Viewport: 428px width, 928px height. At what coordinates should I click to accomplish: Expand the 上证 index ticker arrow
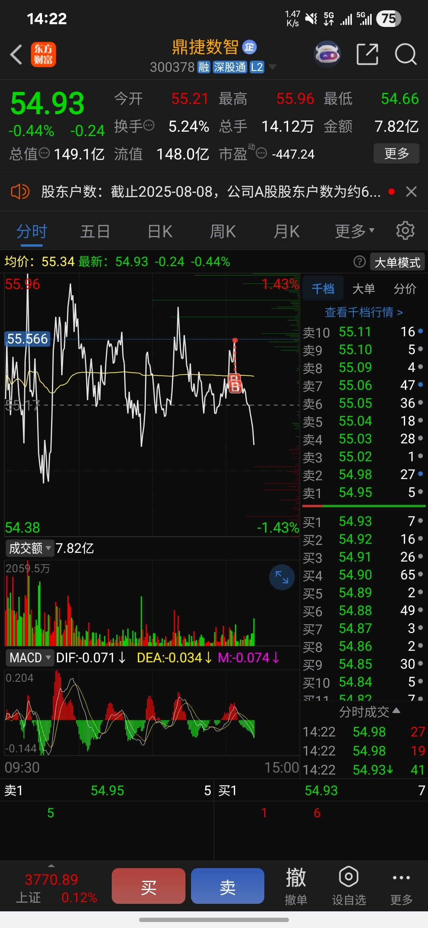click(51, 866)
